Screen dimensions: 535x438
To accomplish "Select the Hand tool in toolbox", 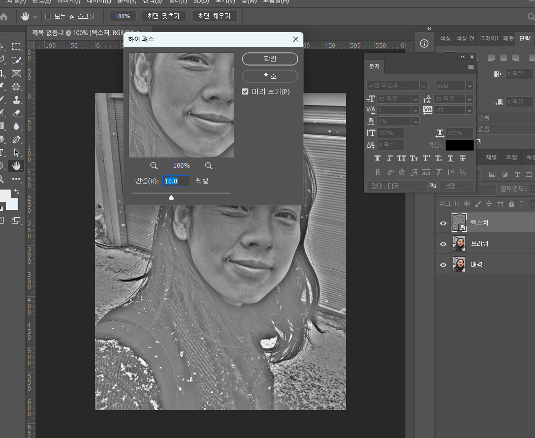I will 16,166.
